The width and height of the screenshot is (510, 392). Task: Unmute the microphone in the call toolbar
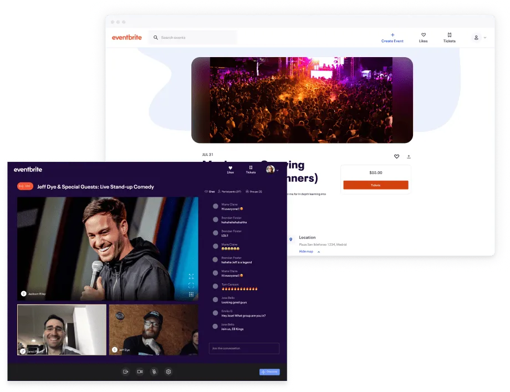click(154, 371)
